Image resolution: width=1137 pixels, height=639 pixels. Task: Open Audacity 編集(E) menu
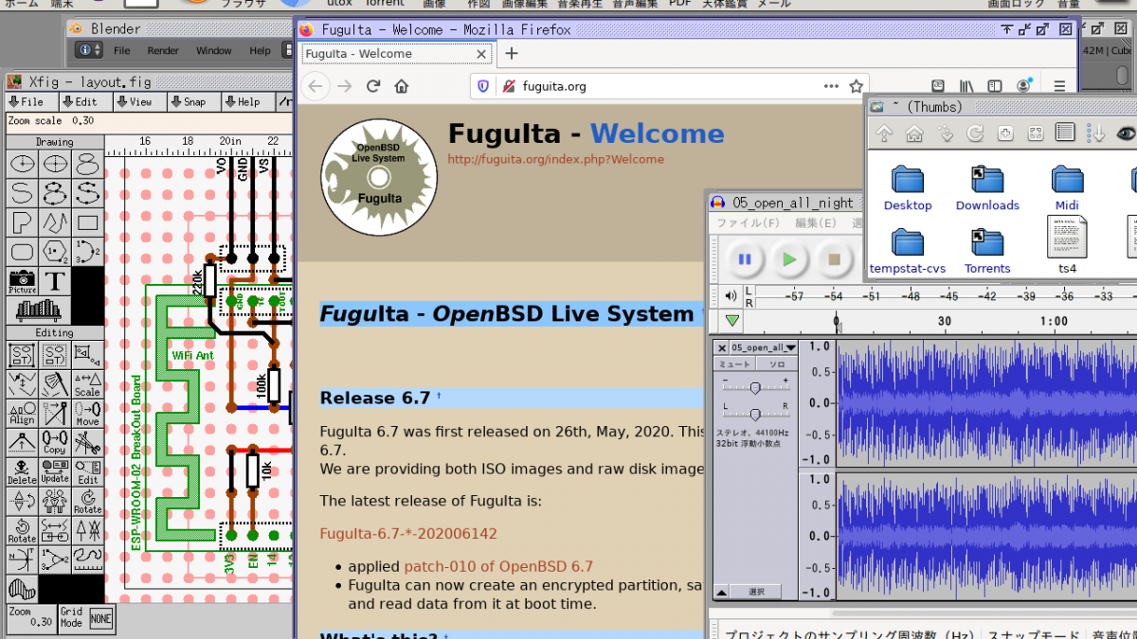(815, 223)
